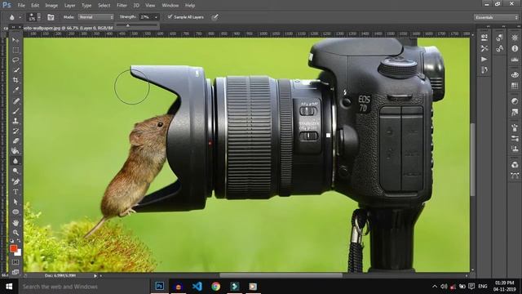
Task: Select the Ellipse shape tool
Action: pyautogui.click(x=15, y=212)
